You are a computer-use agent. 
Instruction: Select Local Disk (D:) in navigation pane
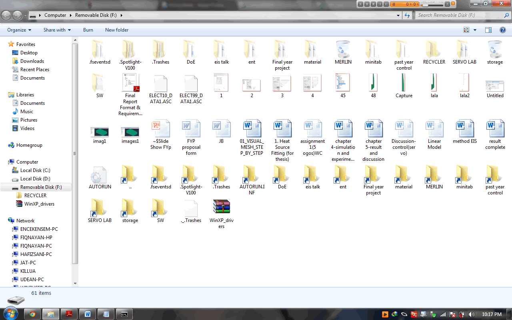(35, 179)
